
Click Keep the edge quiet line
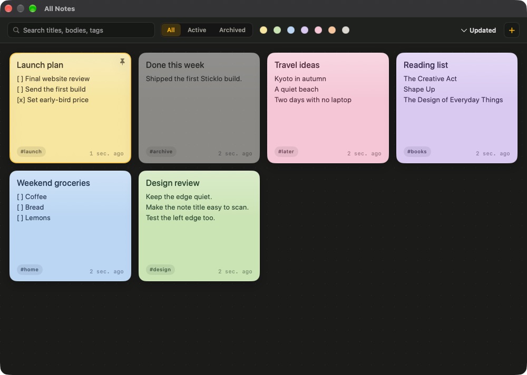pyautogui.click(x=179, y=196)
